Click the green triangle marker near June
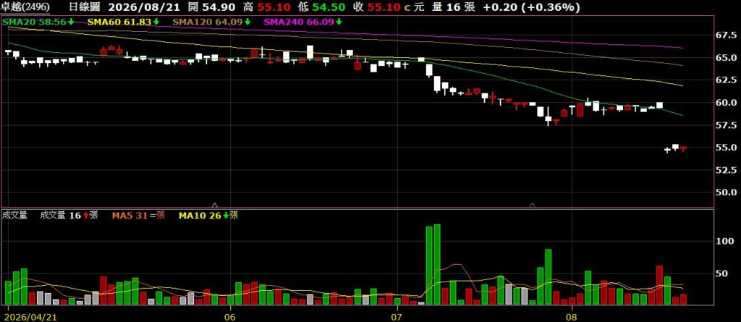This screenshot has height=322, width=741. [x=214, y=206]
